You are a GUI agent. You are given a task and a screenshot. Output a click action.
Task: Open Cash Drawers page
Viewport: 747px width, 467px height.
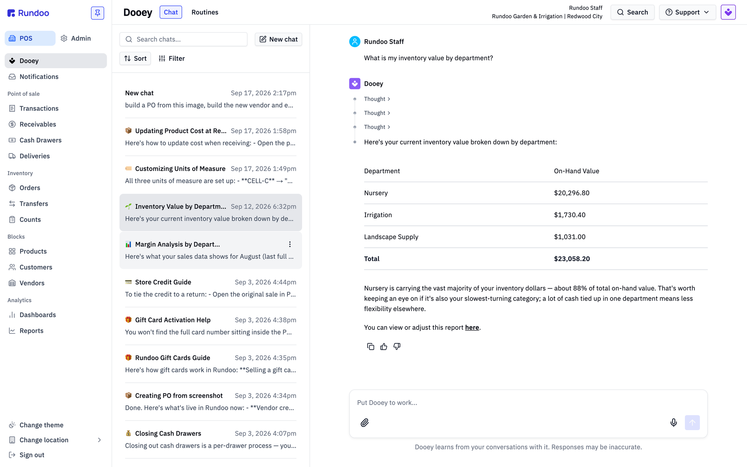coord(55,140)
